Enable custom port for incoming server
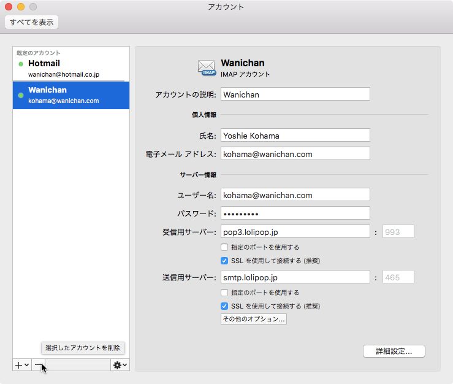 pyautogui.click(x=224, y=247)
